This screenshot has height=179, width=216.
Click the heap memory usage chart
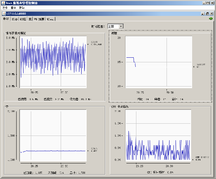point(53,62)
